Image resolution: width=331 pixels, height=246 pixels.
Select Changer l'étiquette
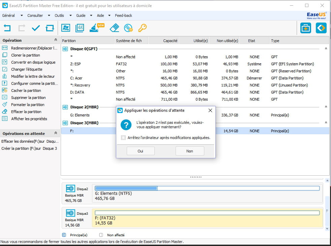[x=22, y=69]
